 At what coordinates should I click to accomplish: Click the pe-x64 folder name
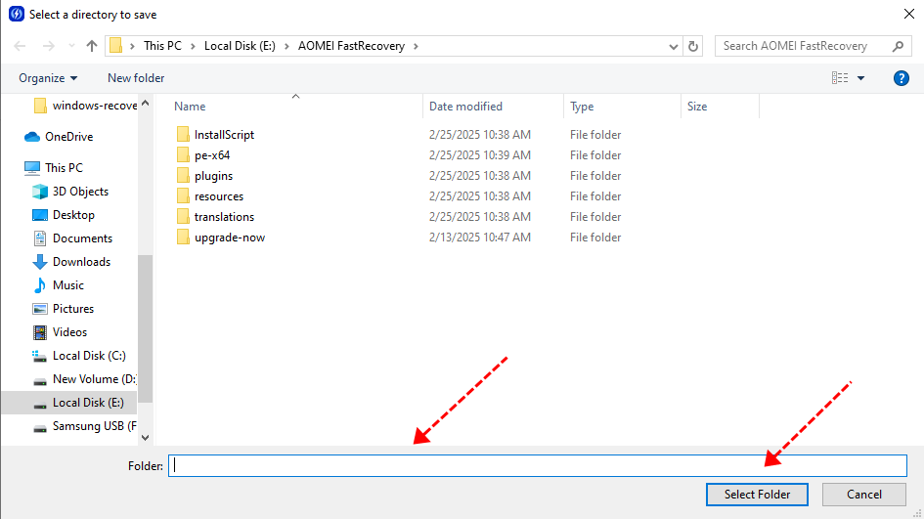click(x=212, y=155)
